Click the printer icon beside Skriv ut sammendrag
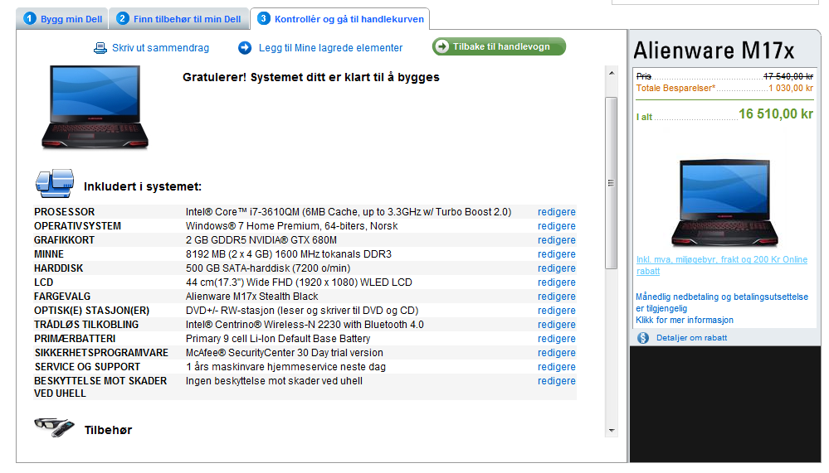The width and height of the screenshot is (829, 473). click(100, 48)
